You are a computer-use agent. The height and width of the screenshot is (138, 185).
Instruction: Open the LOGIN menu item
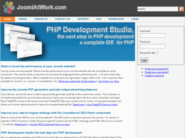point(135,19)
